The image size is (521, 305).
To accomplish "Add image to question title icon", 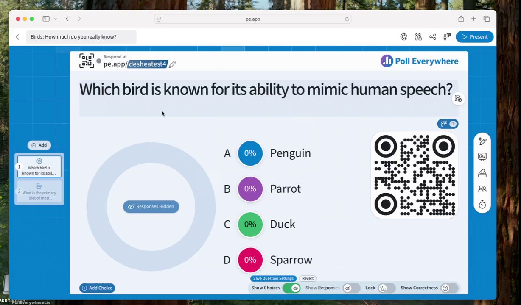I will 458,99.
